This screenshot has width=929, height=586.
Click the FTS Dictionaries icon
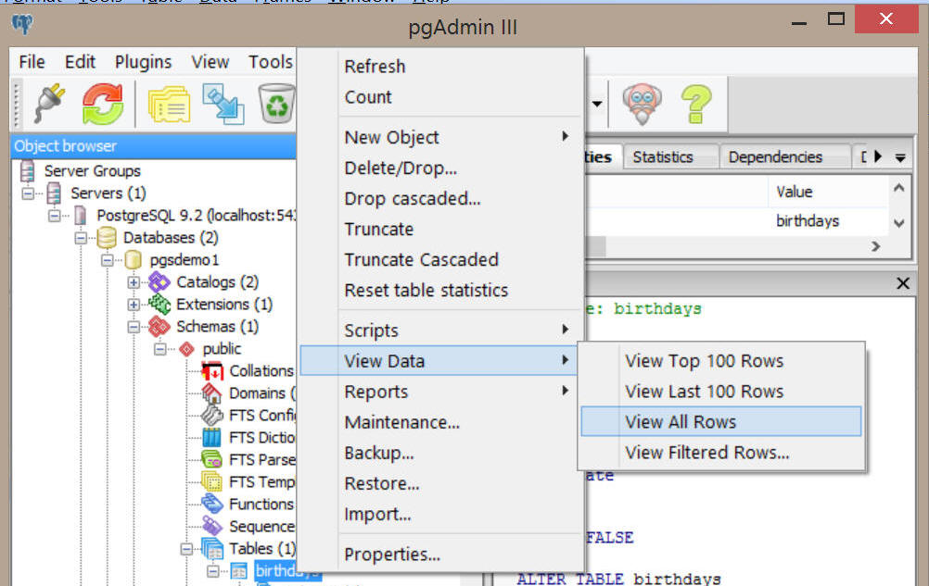(212, 438)
